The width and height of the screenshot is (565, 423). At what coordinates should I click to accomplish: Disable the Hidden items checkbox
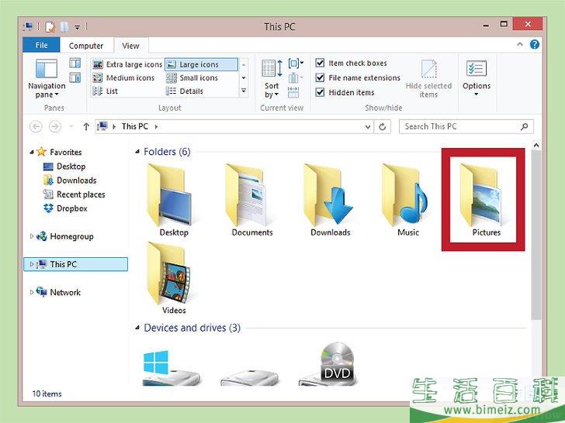click(321, 92)
